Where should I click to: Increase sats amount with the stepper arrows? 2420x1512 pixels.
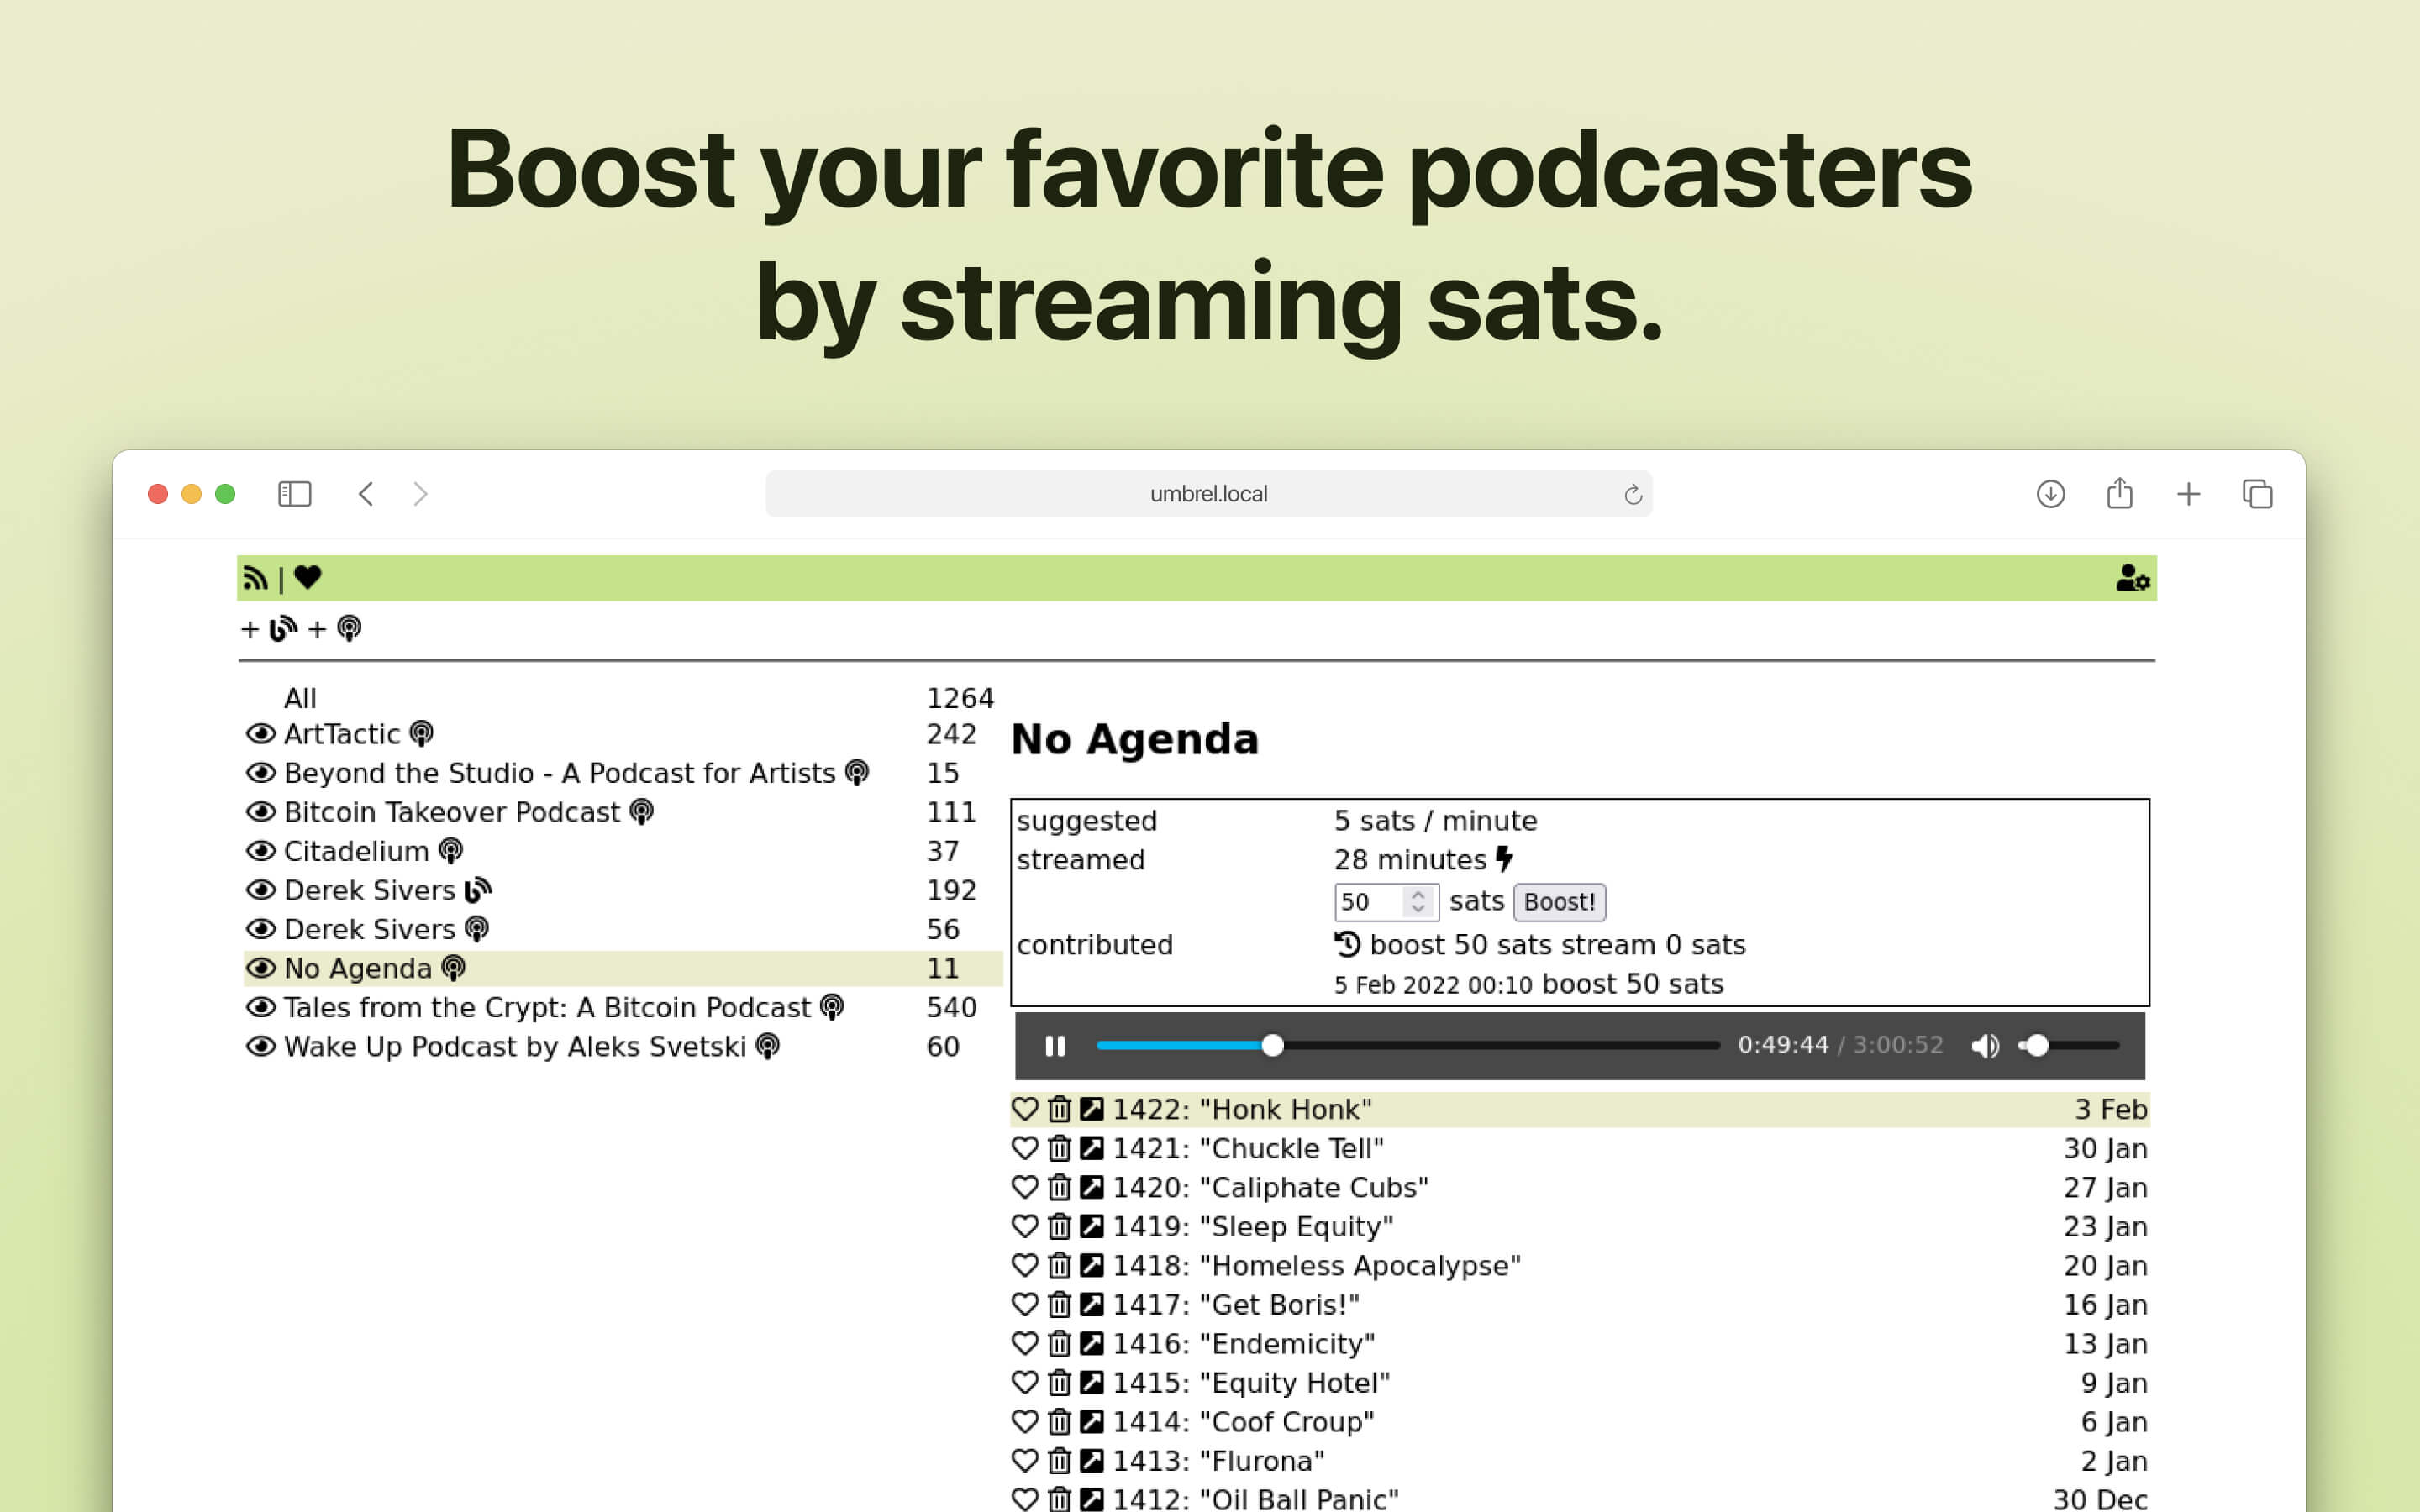(1418, 901)
